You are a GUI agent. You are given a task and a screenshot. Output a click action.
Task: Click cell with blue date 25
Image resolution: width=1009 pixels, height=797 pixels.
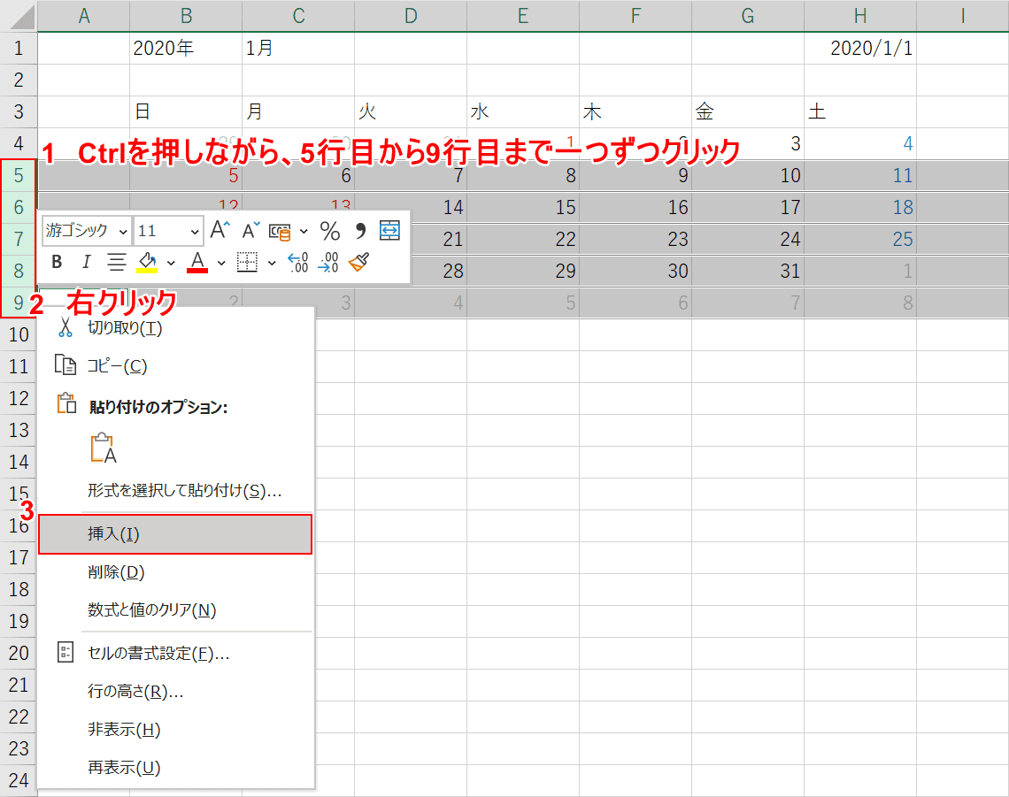(860, 240)
